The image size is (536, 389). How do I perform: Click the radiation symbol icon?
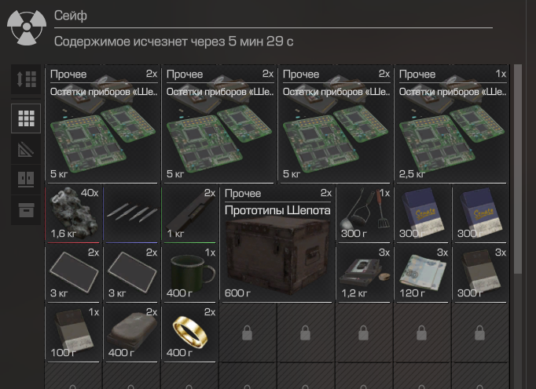(x=27, y=27)
